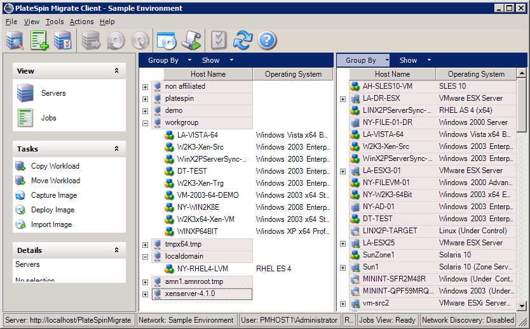The image size is (530, 329).
Task: Click the scroll script run toolbar icon
Action: [x=191, y=41]
